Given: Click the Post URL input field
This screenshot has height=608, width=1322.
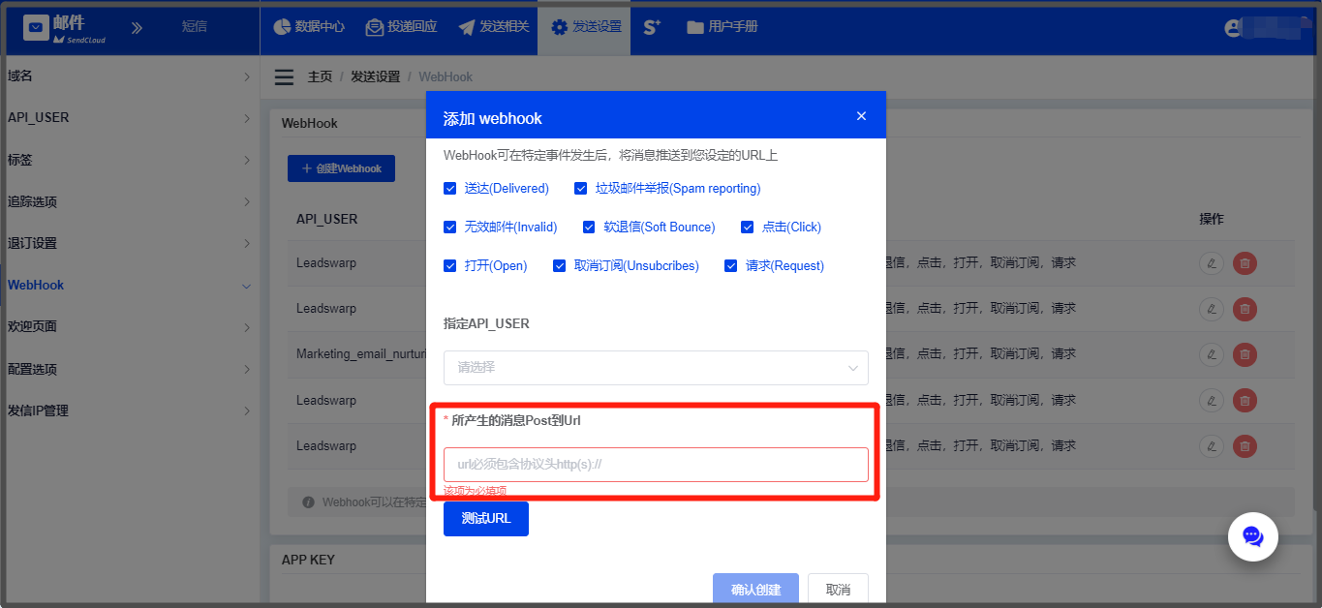Looking at the screenshot, I should (656, 465).
